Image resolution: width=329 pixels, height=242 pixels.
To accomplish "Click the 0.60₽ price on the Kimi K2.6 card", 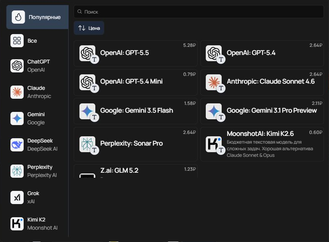I will point(315,132).
